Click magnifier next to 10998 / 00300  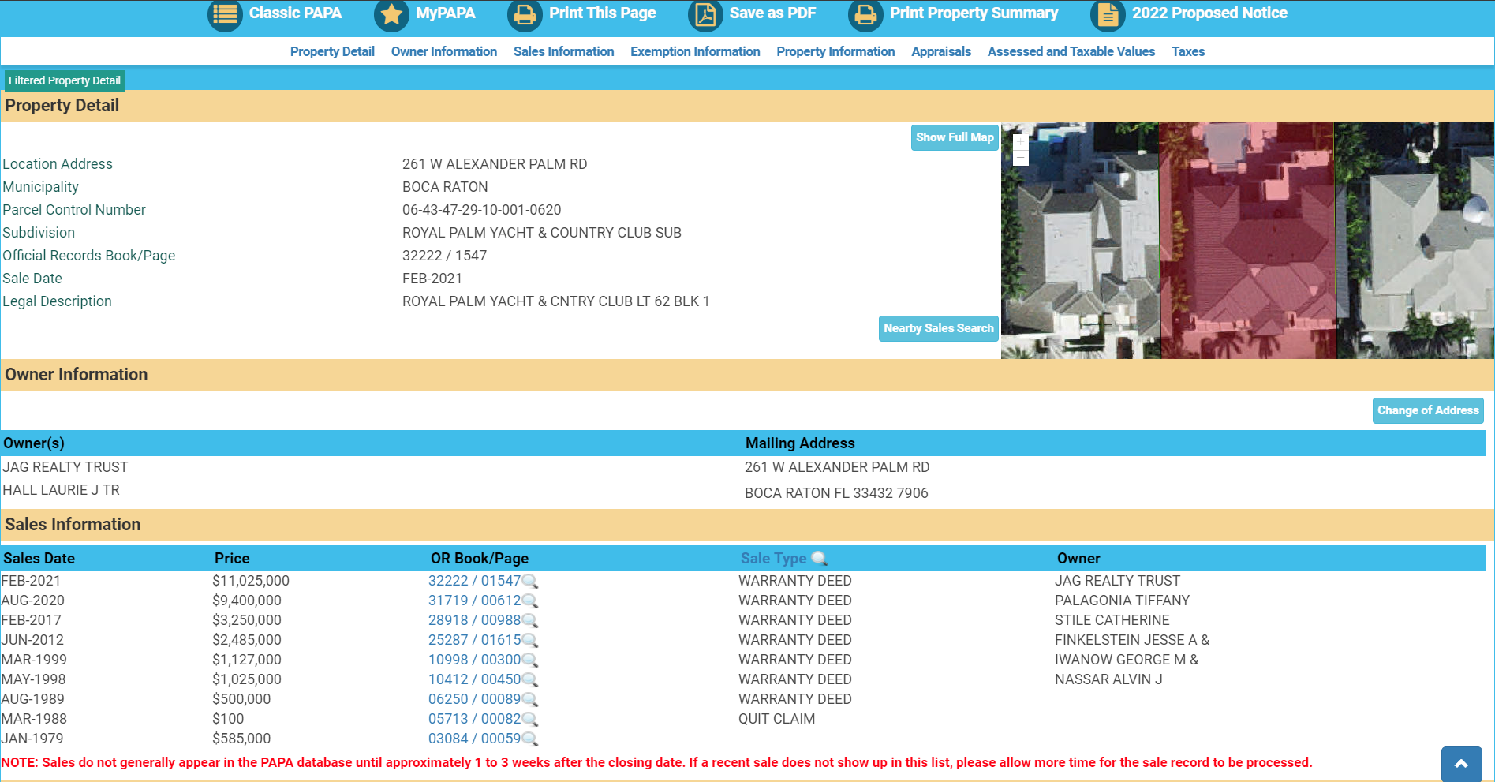pyautogui.click(x=530, y=660)
